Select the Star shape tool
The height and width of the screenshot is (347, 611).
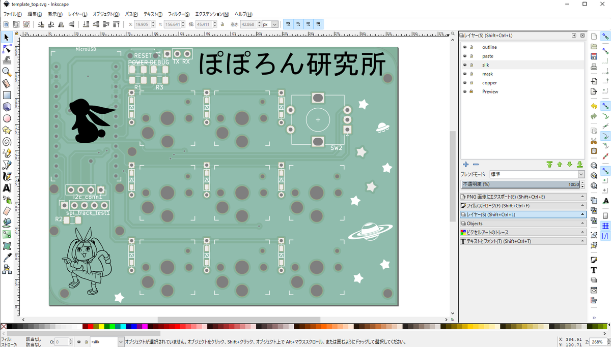[x=7, y=130]
